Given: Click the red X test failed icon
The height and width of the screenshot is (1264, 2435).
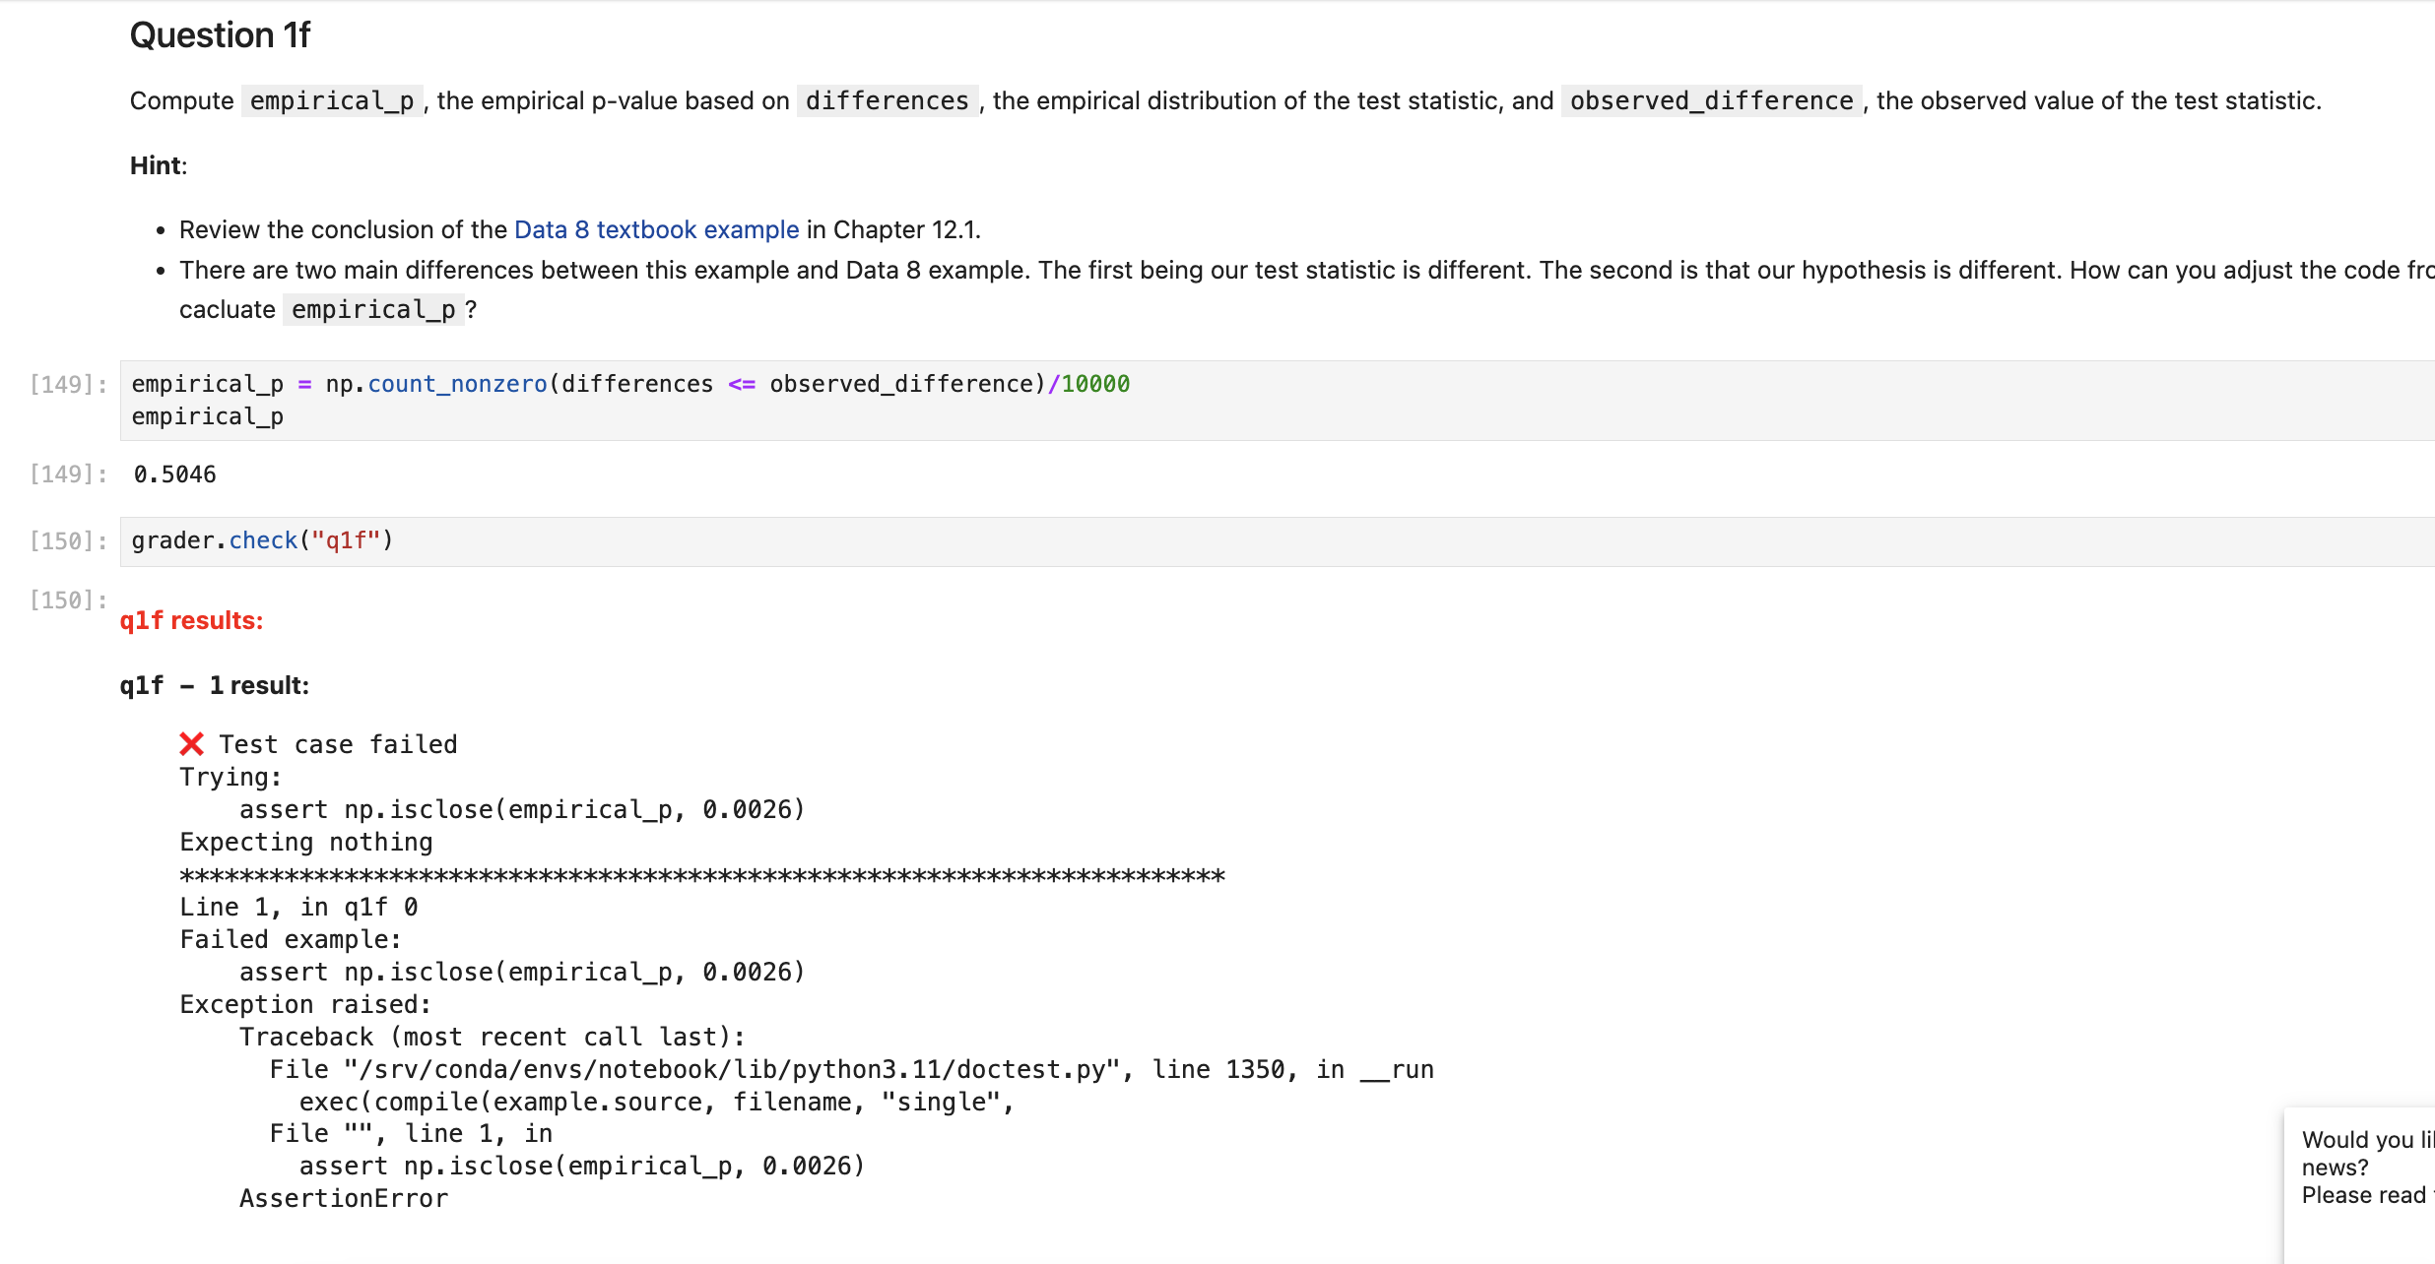Looking at the screenshot, I should pos(192,744).
